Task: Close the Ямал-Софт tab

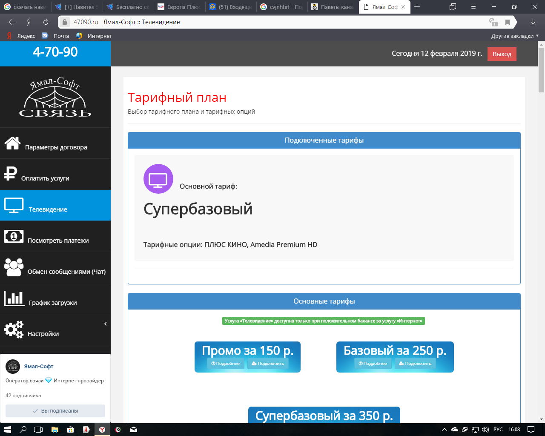Action: (x=403, y=7)
